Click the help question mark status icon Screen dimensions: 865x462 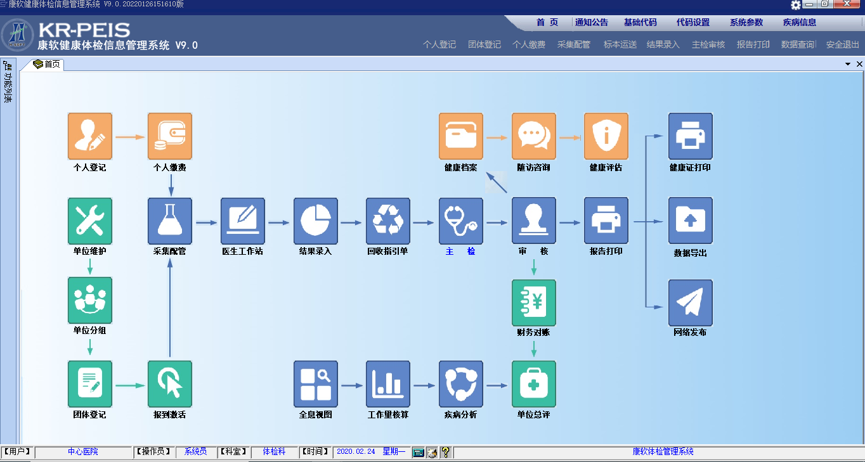pos(445,452)
